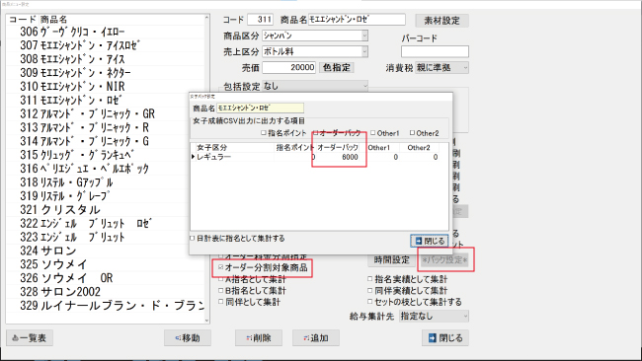Click the バーコード input field

(x=435, y=51)
